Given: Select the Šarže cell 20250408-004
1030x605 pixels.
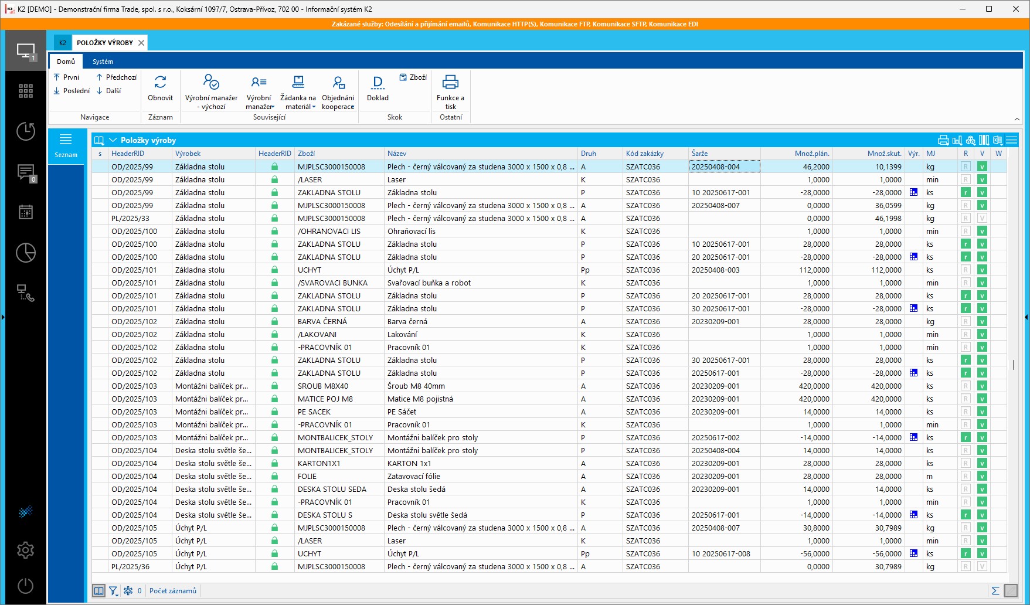Looking at the screenshot, I should click(724, 166).
